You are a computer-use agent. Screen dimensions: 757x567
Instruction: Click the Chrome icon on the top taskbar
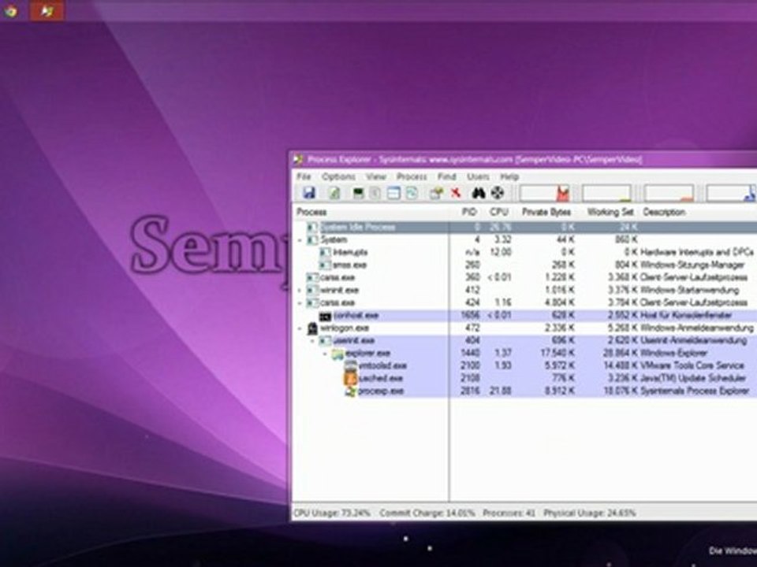[10, 10]
